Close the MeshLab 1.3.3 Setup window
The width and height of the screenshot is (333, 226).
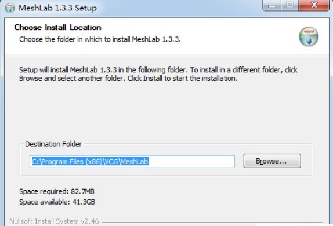coord(314,6)
